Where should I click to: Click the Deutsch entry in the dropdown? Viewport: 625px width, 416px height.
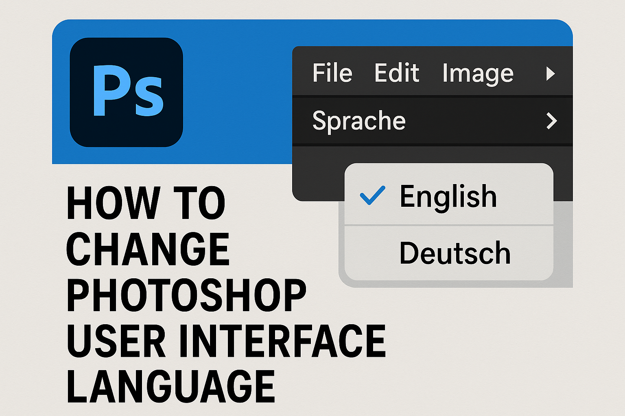(455, 253)
